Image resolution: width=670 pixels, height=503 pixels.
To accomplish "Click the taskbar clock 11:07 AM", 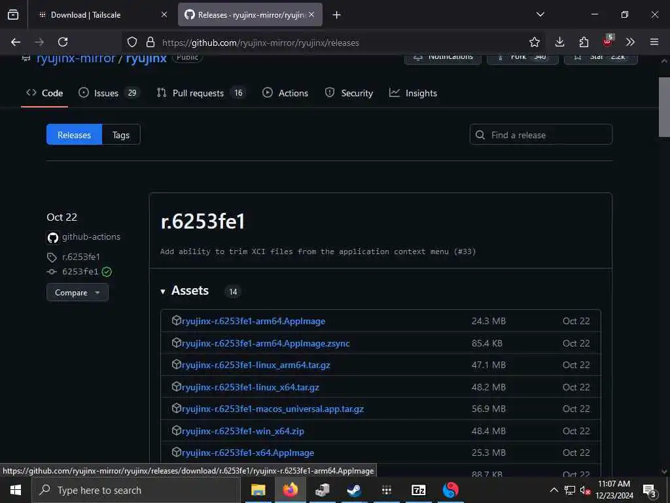I will [x=614, y=484].
